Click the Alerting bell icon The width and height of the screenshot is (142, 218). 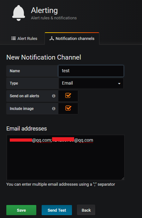[x=19, y=13]
